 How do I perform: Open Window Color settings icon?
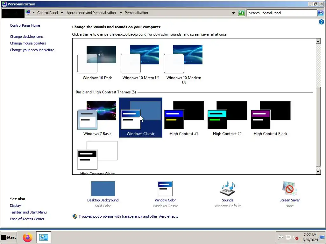pos(165,189)
